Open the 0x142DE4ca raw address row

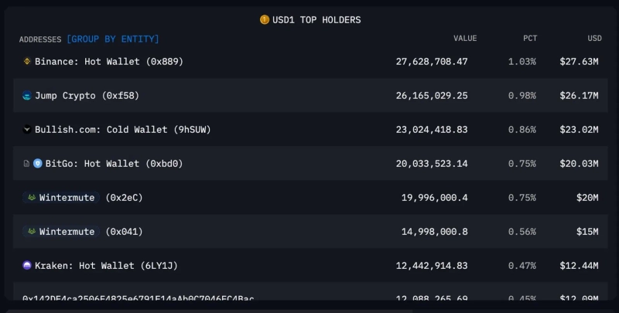(x=138, y=298)
